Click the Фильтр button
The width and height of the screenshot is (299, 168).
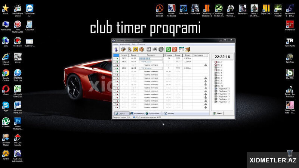(x=169, y=113)
